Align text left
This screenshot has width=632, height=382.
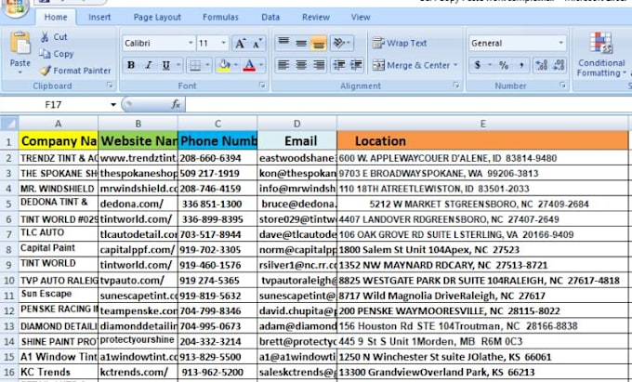tap(283, 65)
